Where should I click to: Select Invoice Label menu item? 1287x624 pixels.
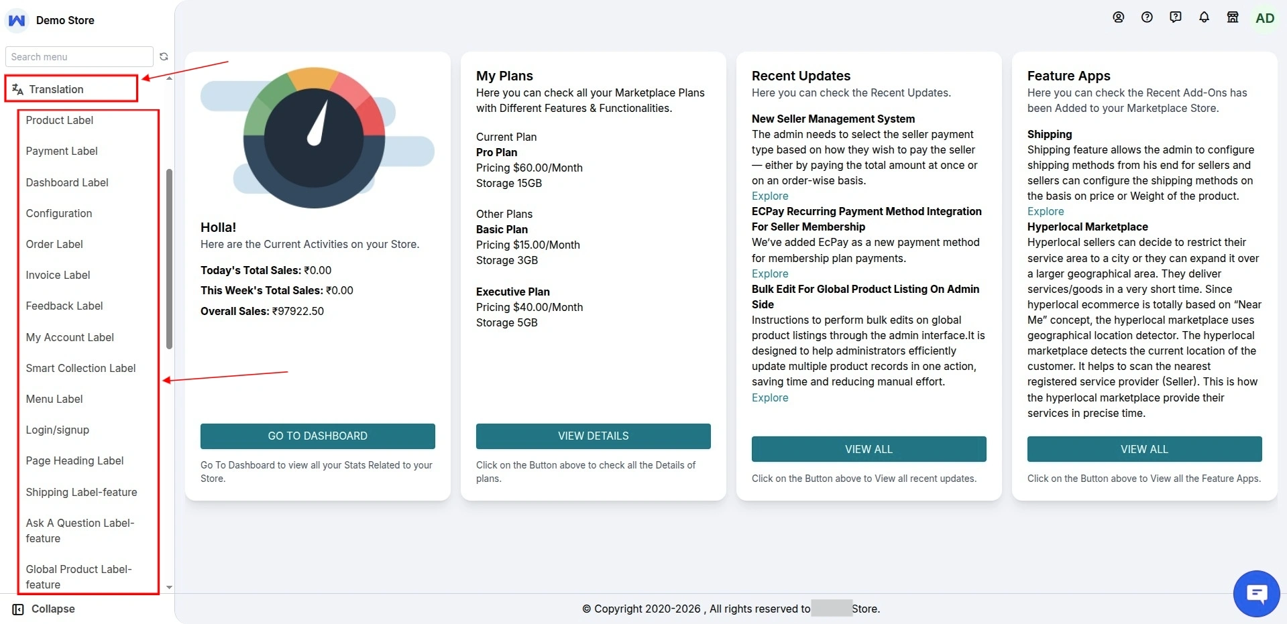[58, 275]
